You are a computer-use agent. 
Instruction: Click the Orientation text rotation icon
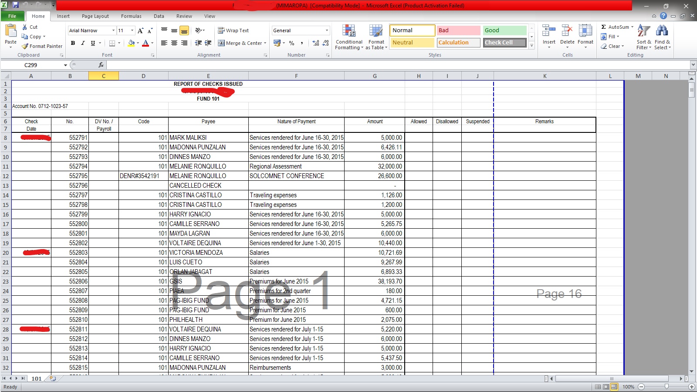click(199, 30)
